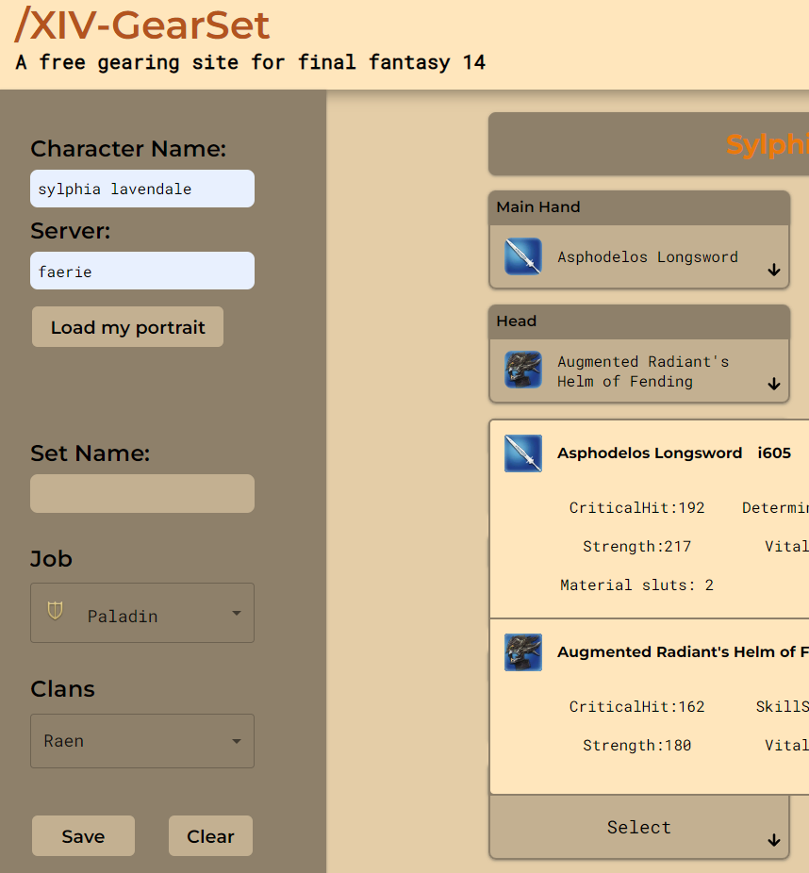Click the Strength:180 stat
The width and height of the screenshot is (809, 873).
coord(637,746)
